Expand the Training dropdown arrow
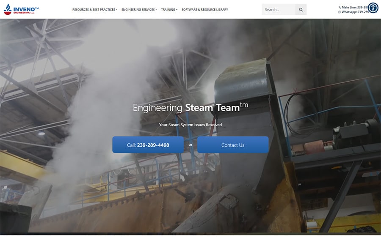 pyautogui.click(x=177, y=10)
